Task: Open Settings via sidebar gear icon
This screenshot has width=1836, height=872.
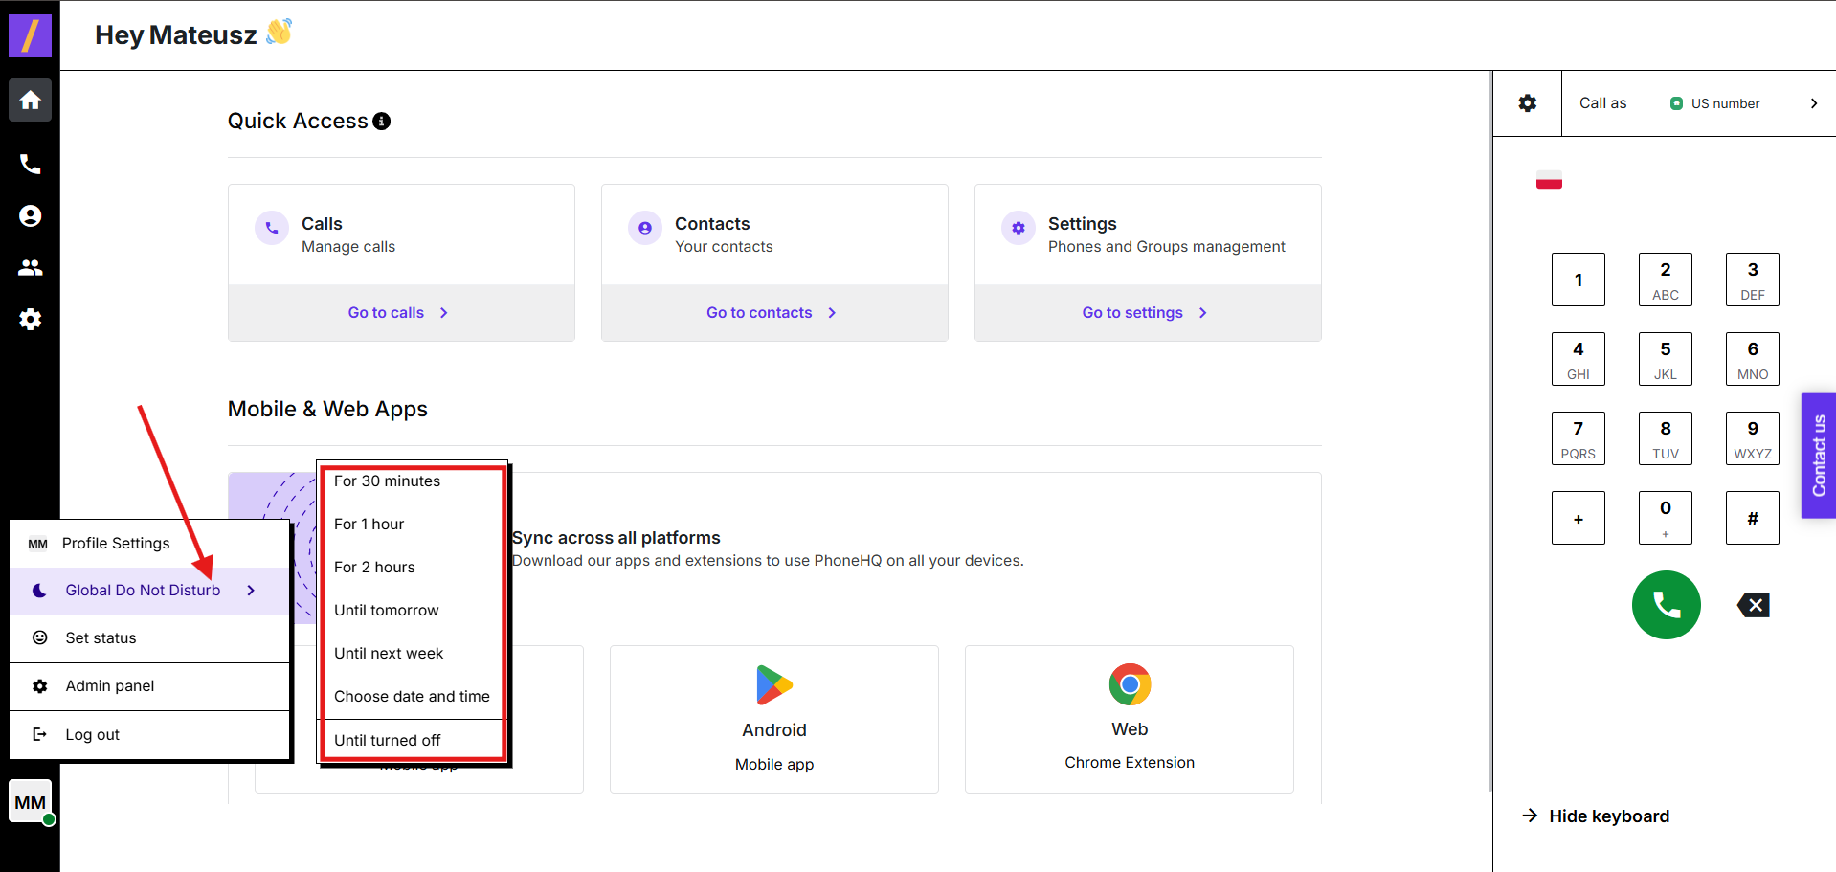Action: click(31, 320)
